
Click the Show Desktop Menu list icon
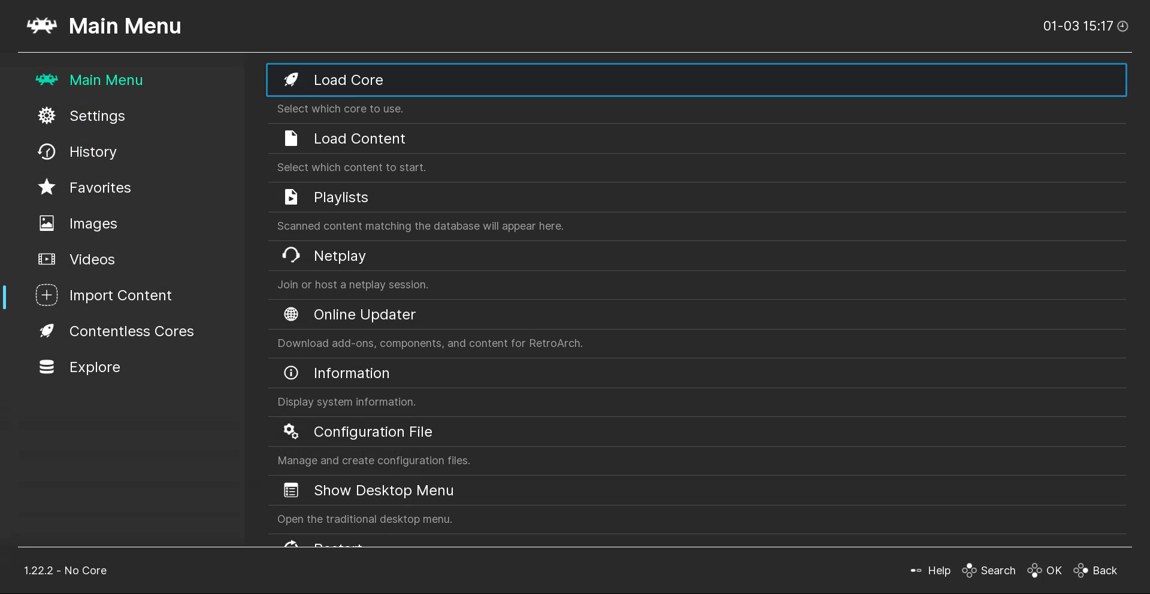tap(291, 490)
